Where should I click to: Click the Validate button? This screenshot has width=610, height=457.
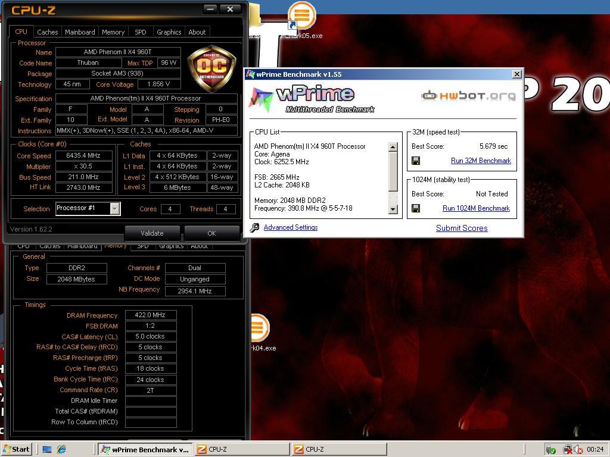[152, 233]
